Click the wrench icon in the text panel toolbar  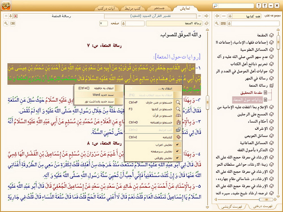(x=6, y=23)
